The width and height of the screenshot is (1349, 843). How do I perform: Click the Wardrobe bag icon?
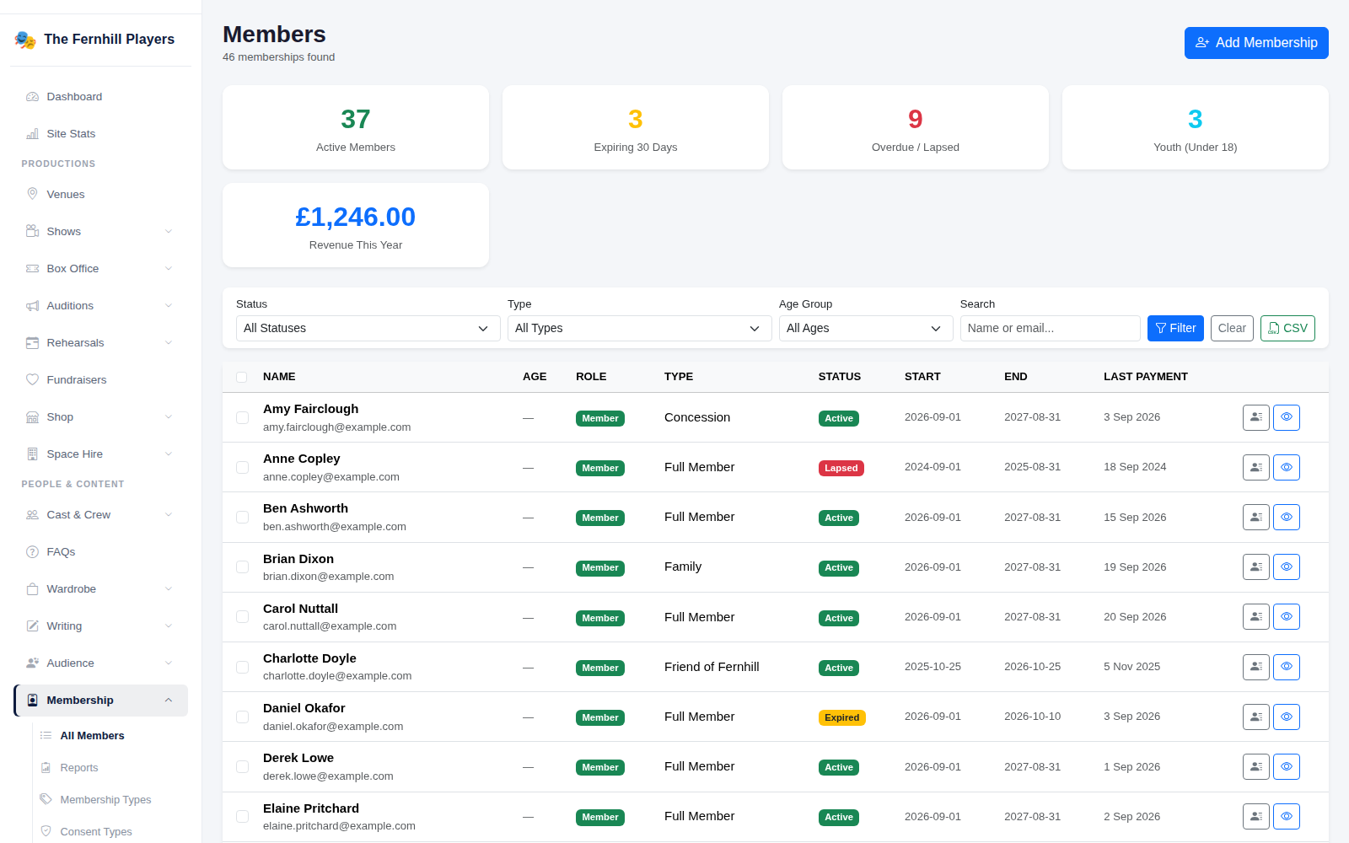pyautogui.click(x=32, y=589)
